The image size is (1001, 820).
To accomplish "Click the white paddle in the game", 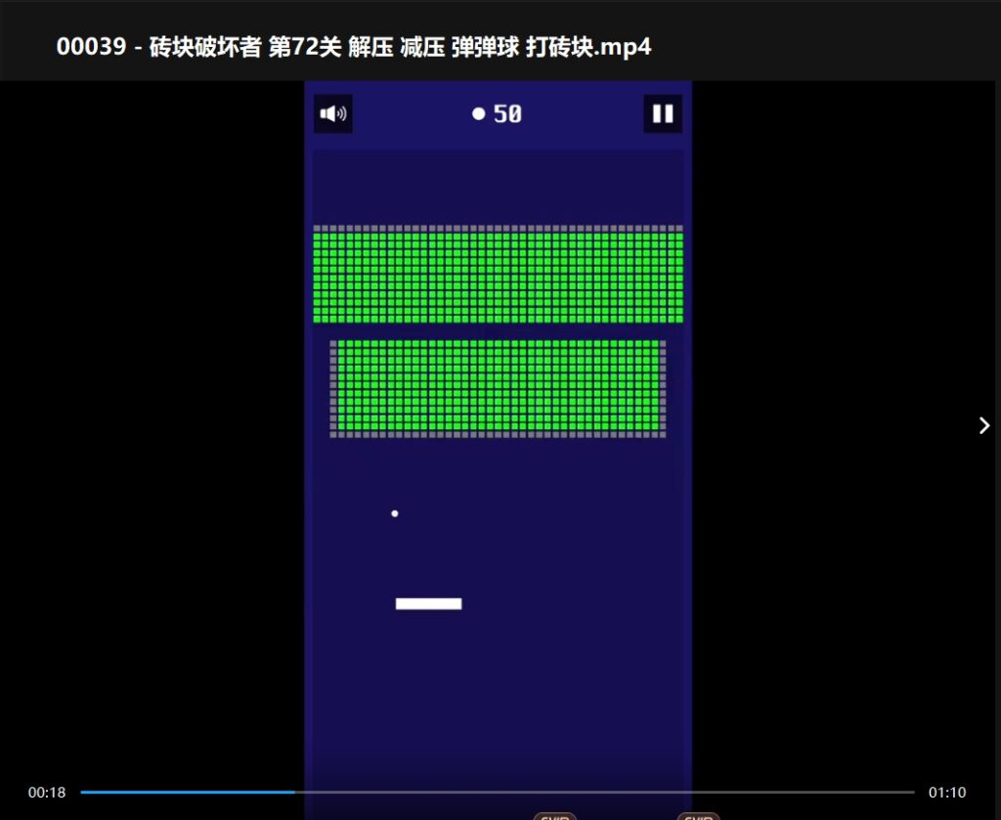I will pos(428,604).
